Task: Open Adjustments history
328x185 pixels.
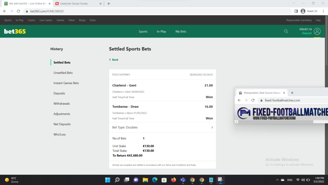Action: point(62,114)
